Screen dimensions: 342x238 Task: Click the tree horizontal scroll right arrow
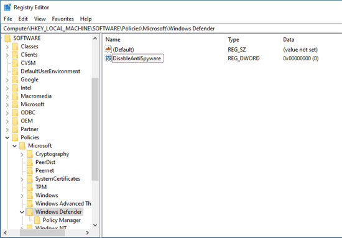coord(88,233)
